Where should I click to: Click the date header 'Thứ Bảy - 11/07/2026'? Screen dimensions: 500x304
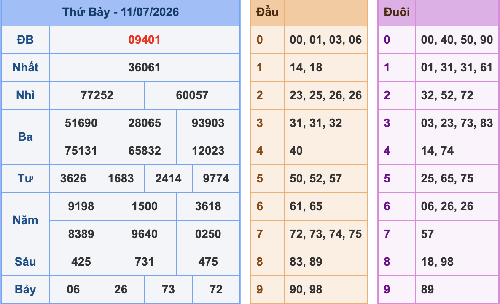(121, 12)
